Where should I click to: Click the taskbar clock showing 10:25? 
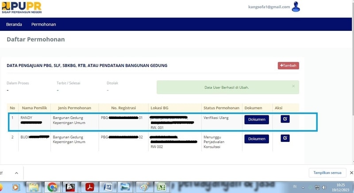pos(341,187)
